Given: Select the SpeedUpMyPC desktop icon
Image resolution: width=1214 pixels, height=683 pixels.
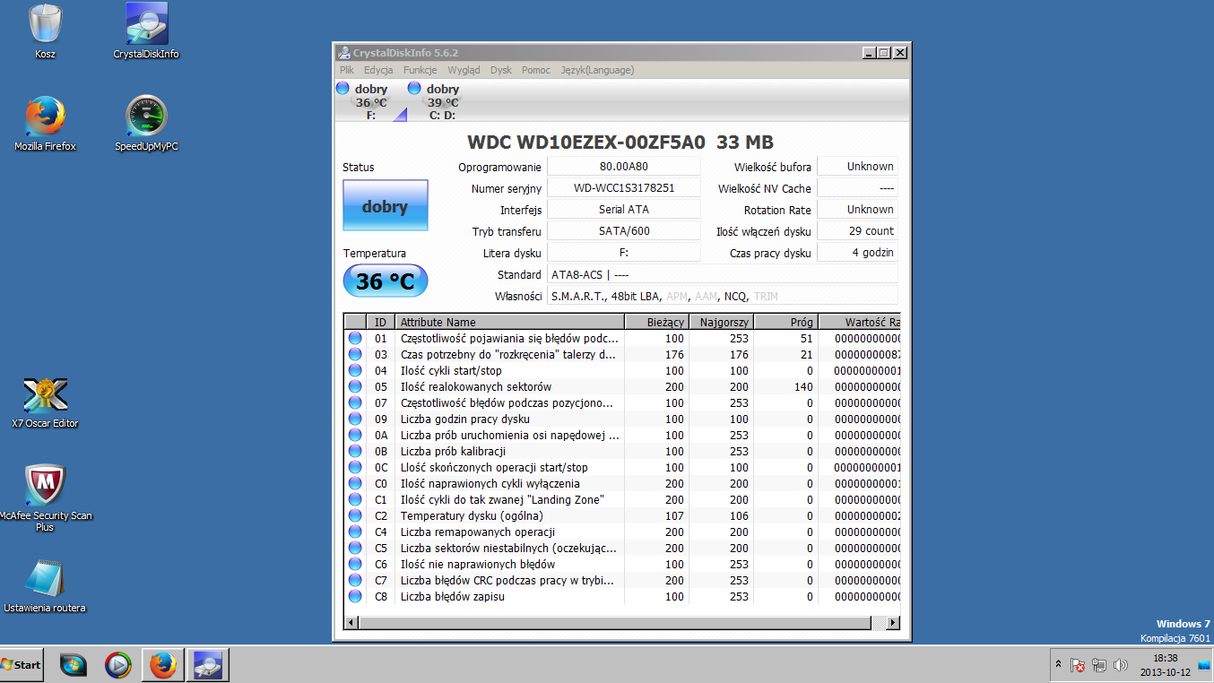Looking at the screenshot, I should [x=146, y=124].
